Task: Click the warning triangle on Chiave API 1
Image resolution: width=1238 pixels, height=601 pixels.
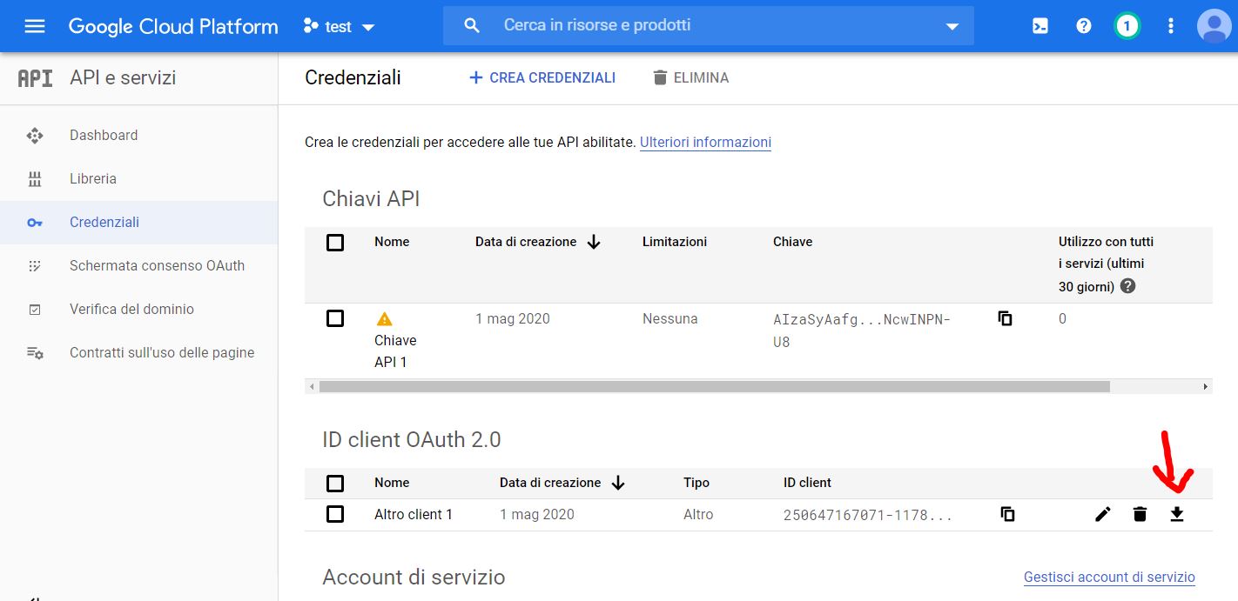Action: (384, 318)
